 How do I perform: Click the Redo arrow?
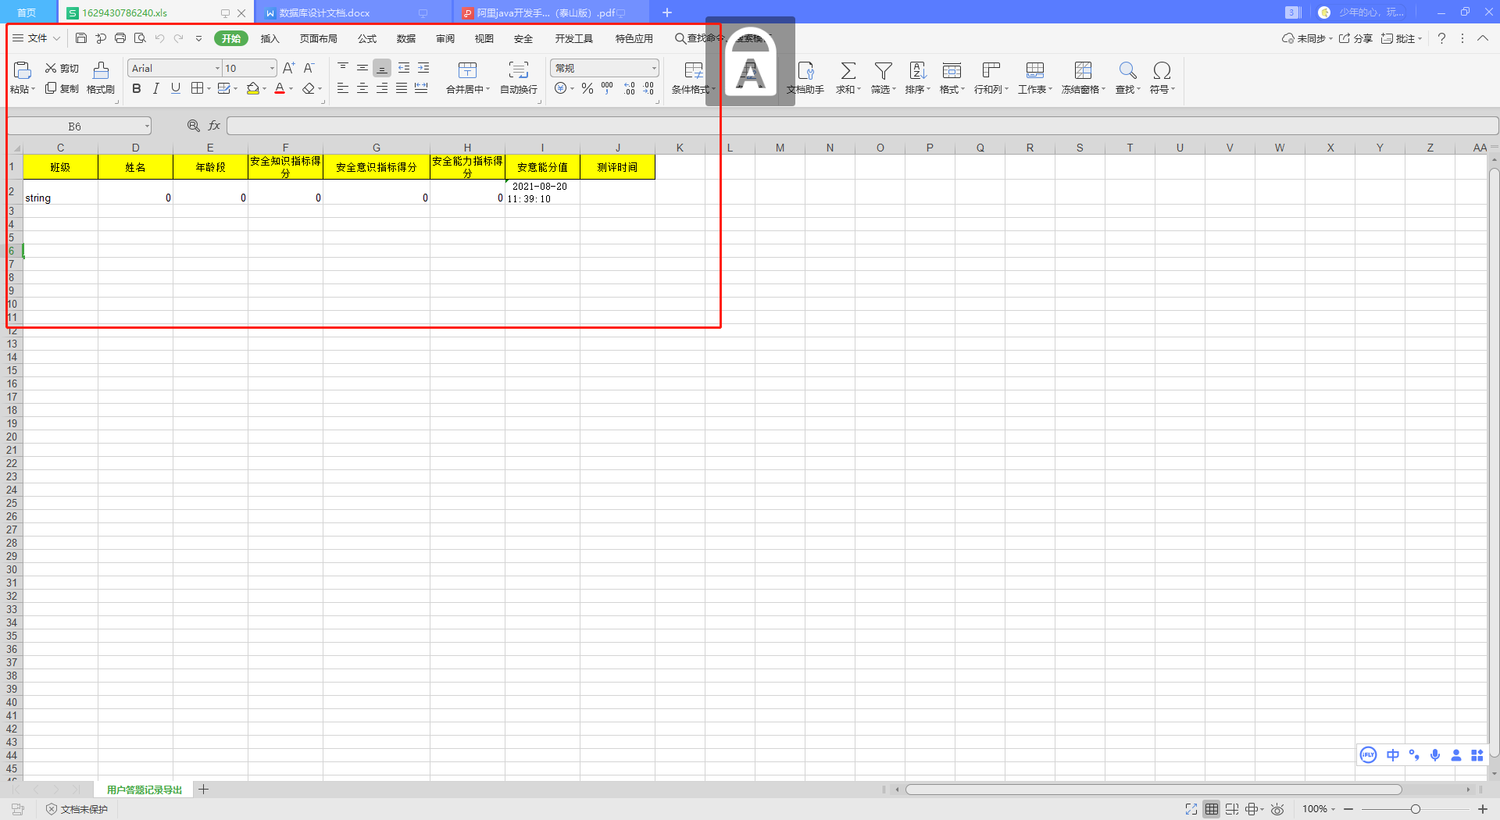point(179,38)
